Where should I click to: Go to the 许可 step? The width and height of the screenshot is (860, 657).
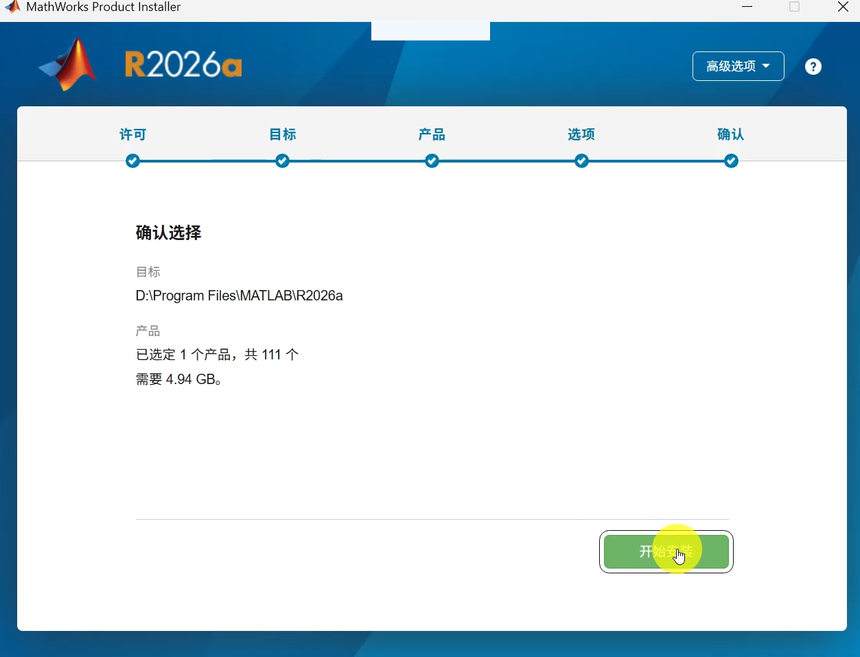(133, 134)
